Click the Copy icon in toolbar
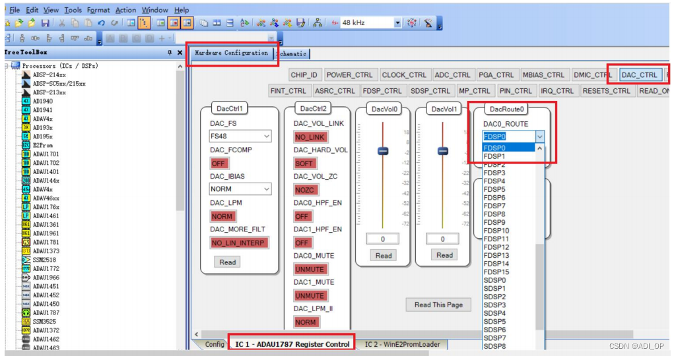 pyautogui.click(x=75, y=23)
